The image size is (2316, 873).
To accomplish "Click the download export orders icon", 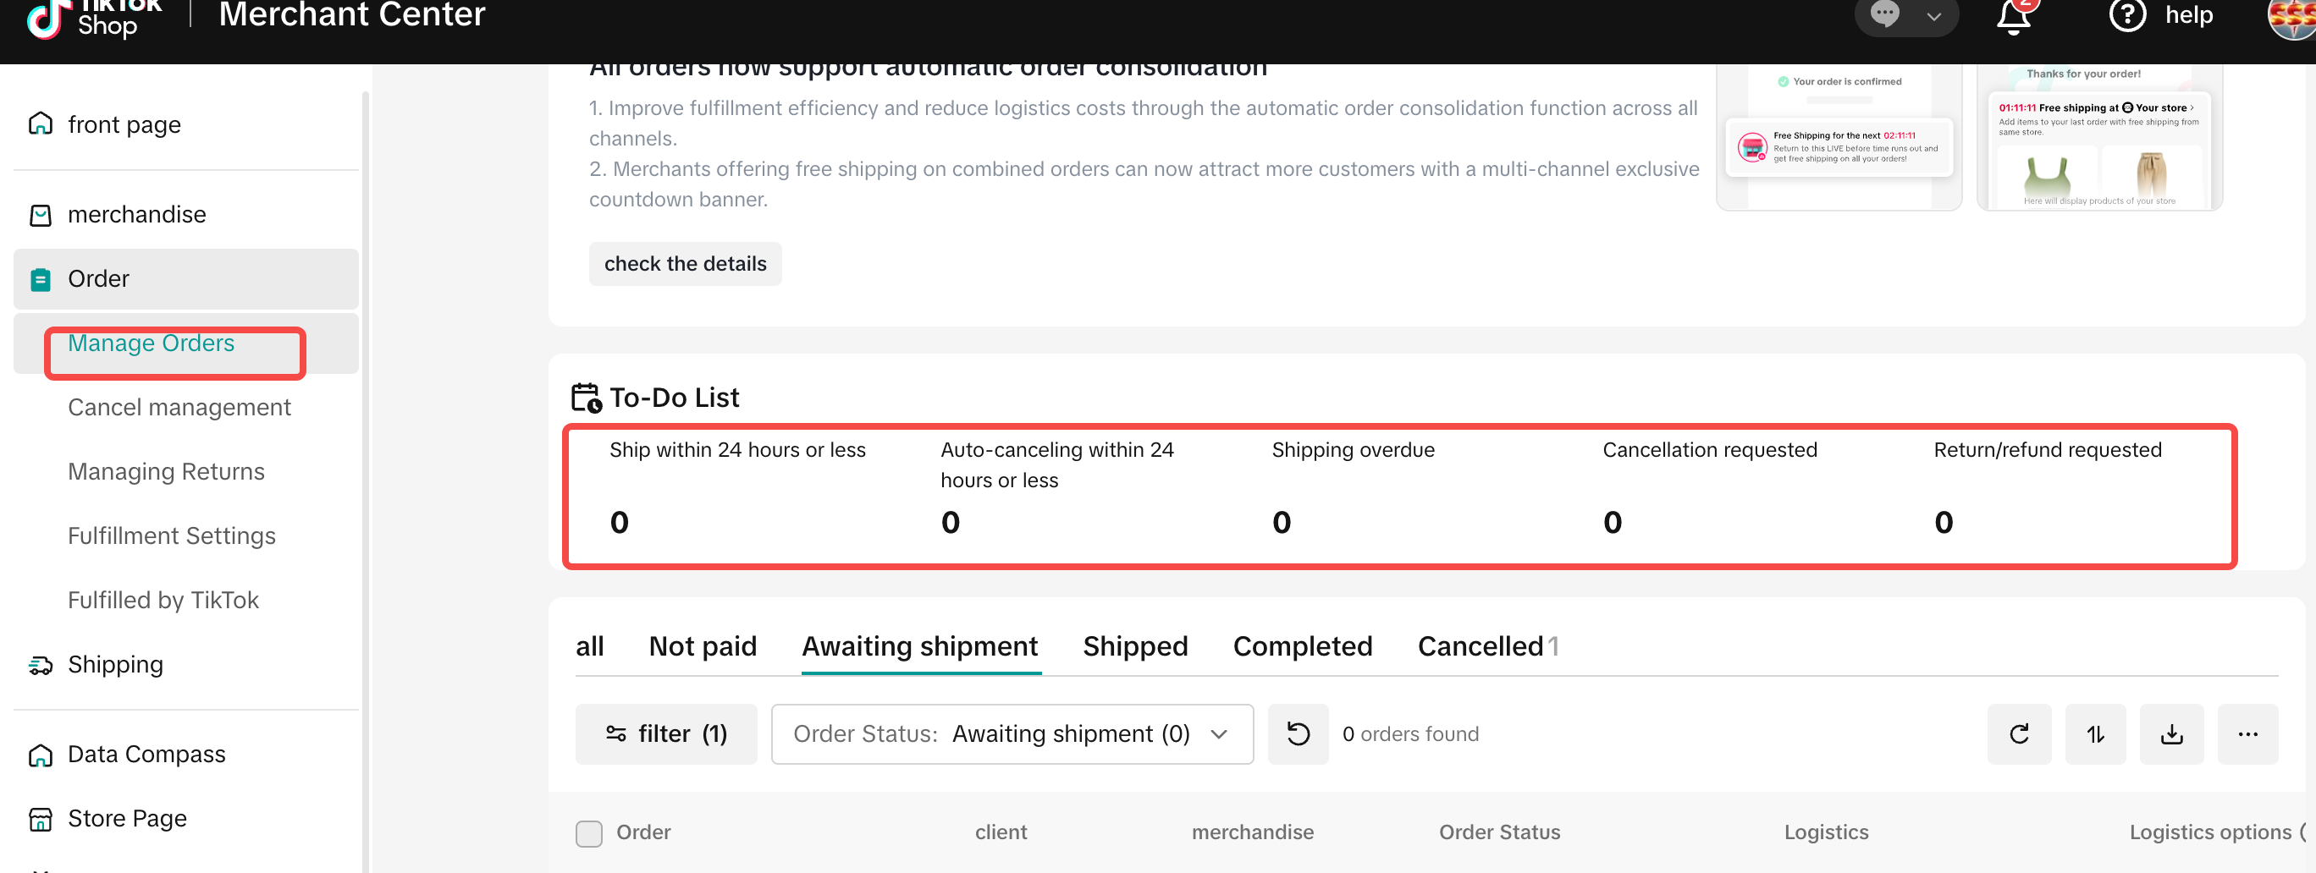I will click(x=2171, y=733).
